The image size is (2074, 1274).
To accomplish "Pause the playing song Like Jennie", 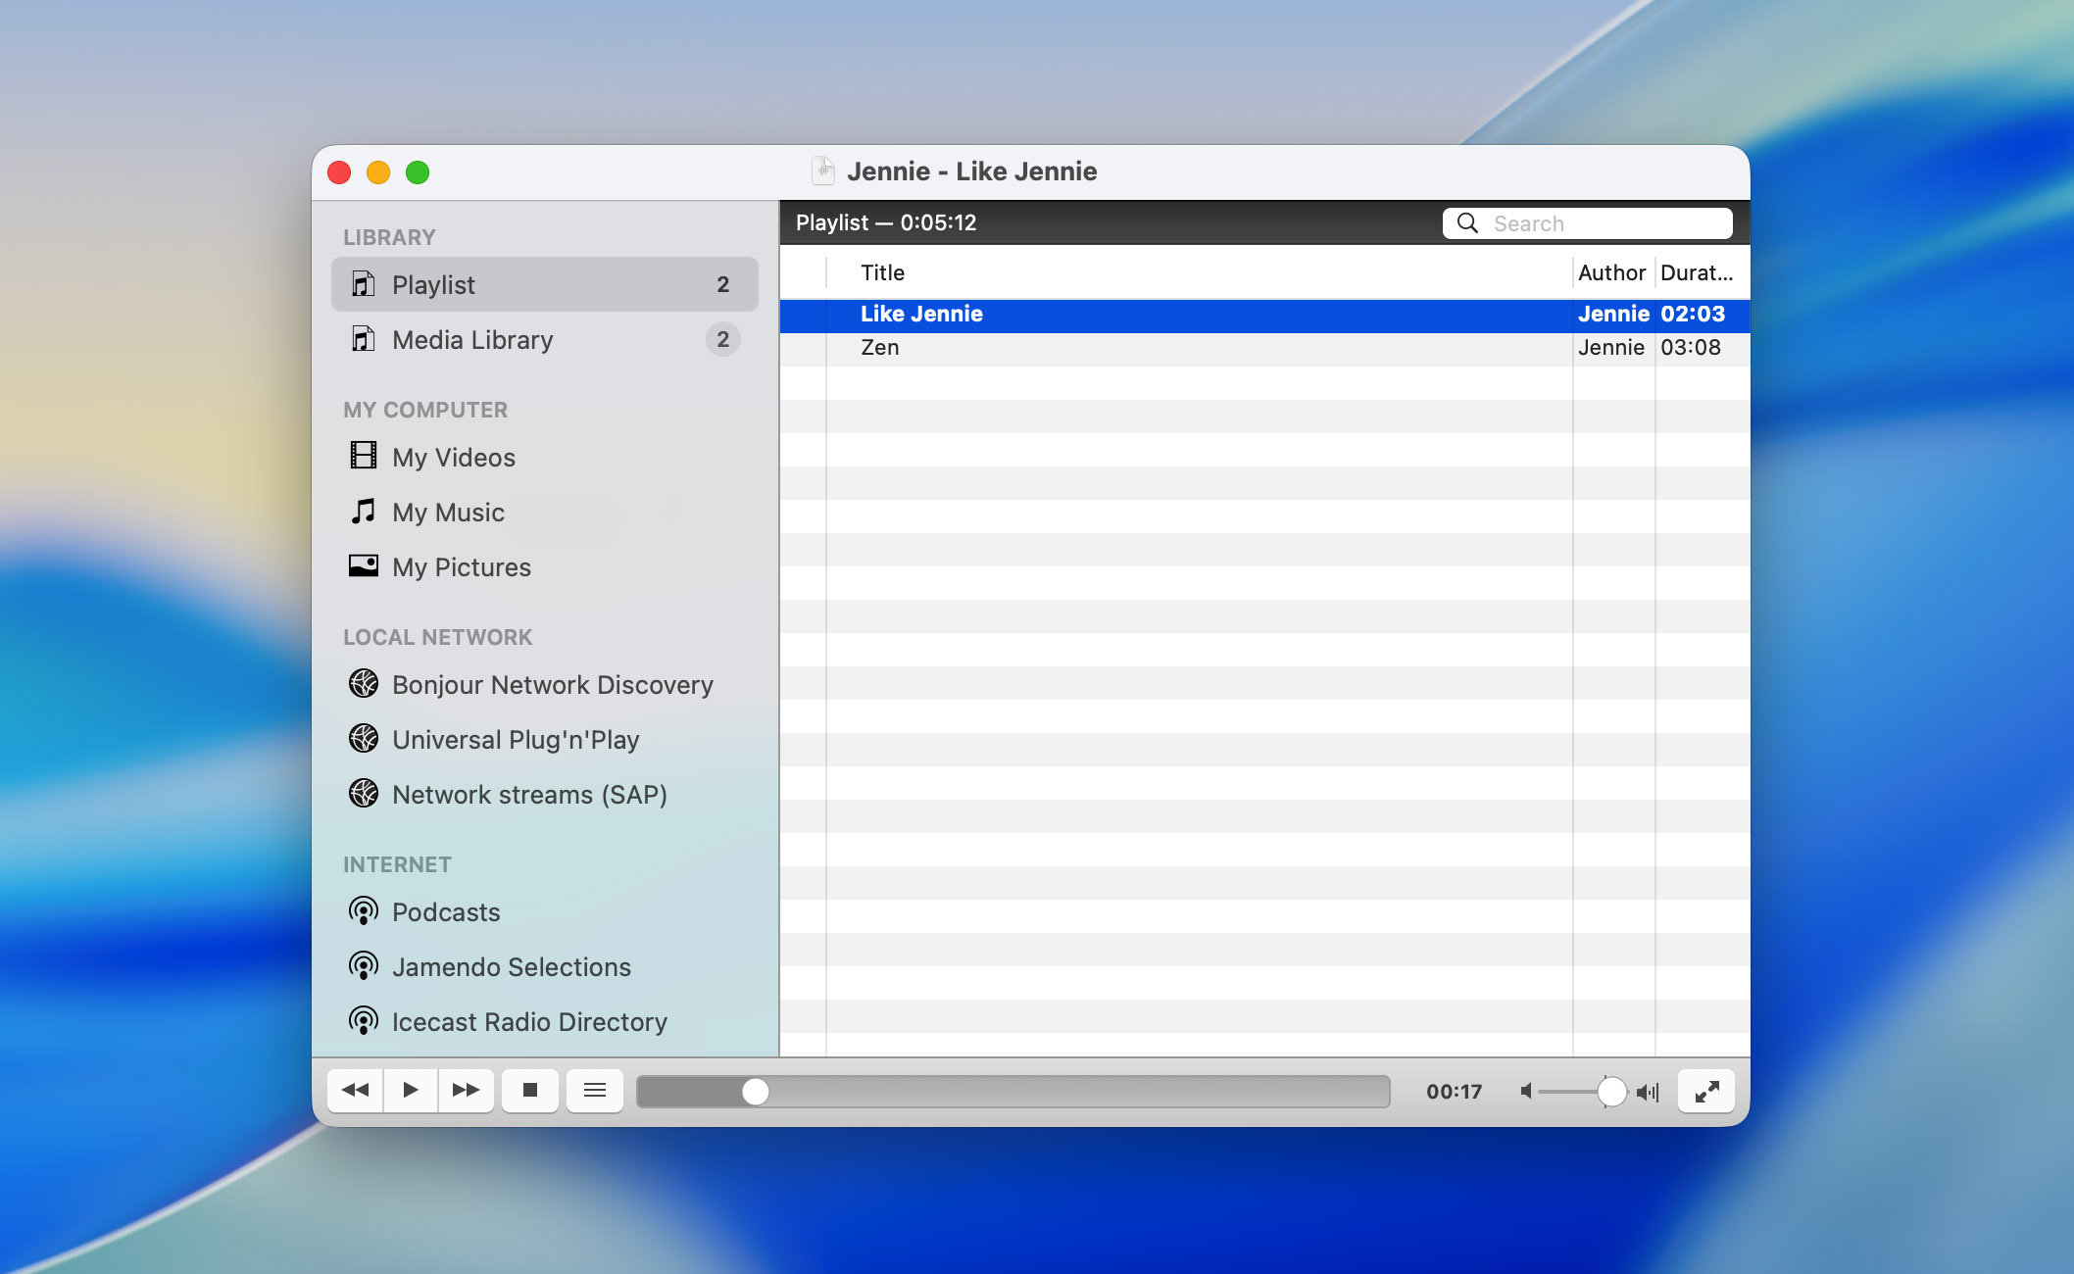I will 411,1090.
